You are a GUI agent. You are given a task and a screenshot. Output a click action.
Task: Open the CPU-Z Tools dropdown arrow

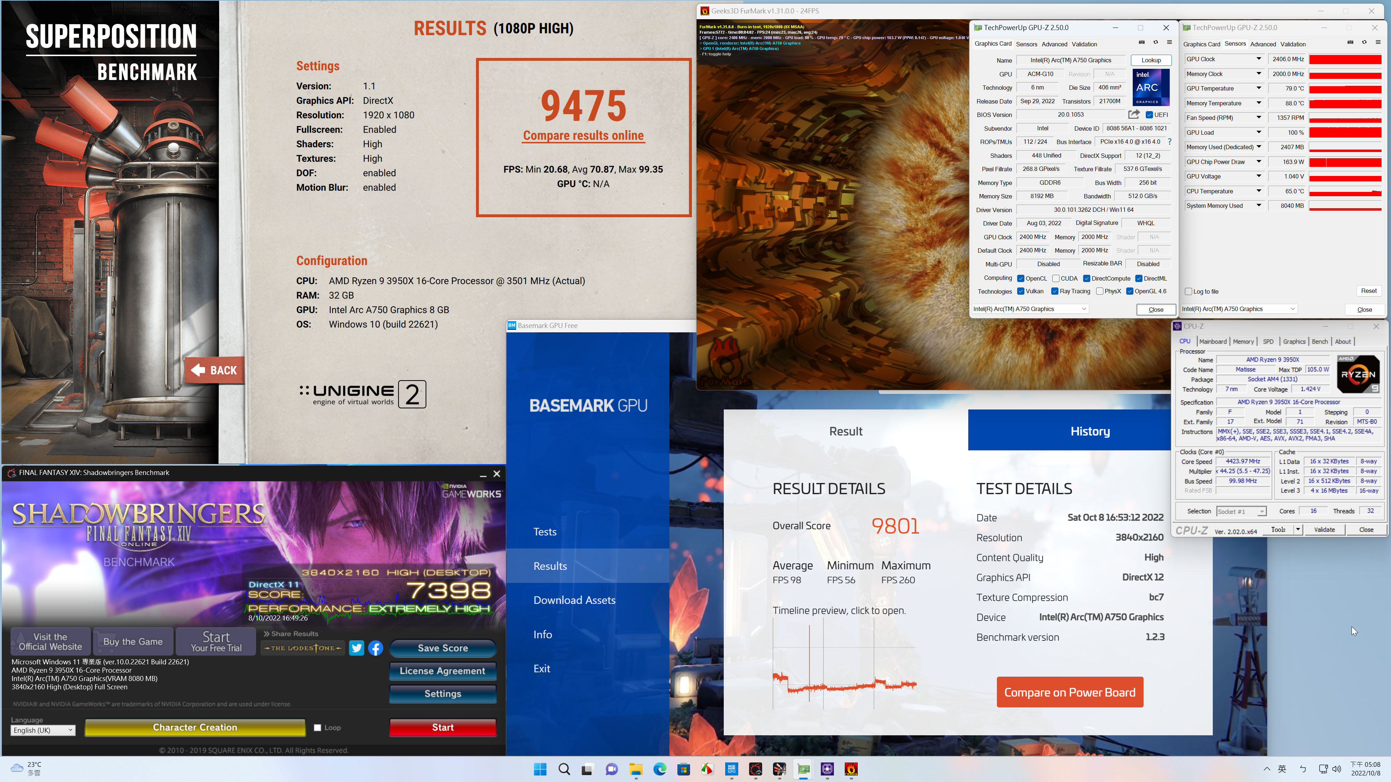click(1298, 529)
